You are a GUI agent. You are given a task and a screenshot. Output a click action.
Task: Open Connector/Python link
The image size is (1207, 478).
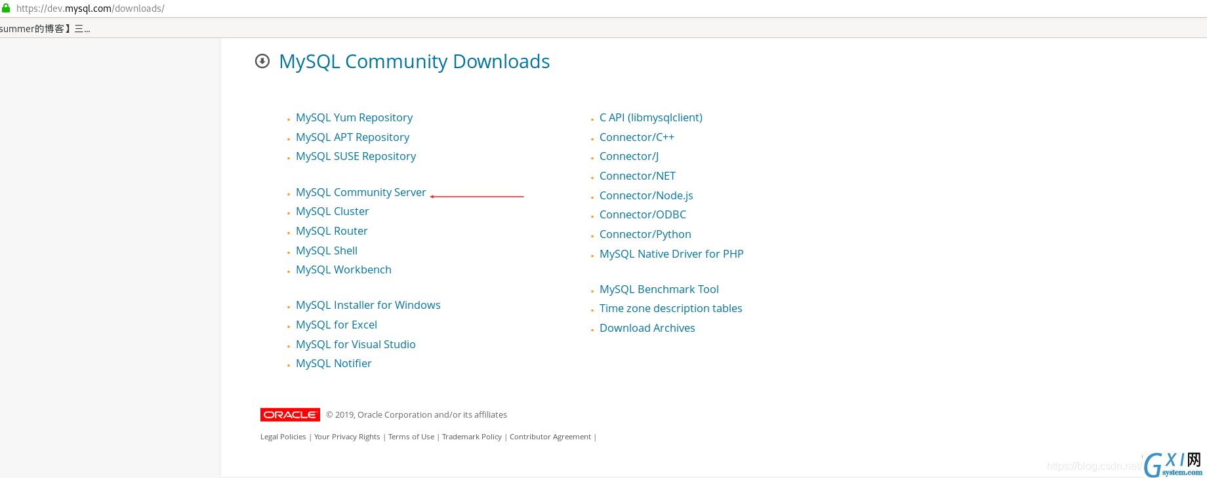(645, 234)
